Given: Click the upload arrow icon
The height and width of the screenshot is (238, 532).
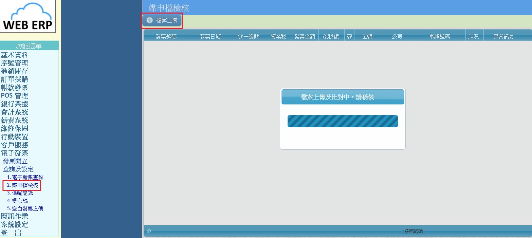Looking at the screenshot, I should 150,20.
